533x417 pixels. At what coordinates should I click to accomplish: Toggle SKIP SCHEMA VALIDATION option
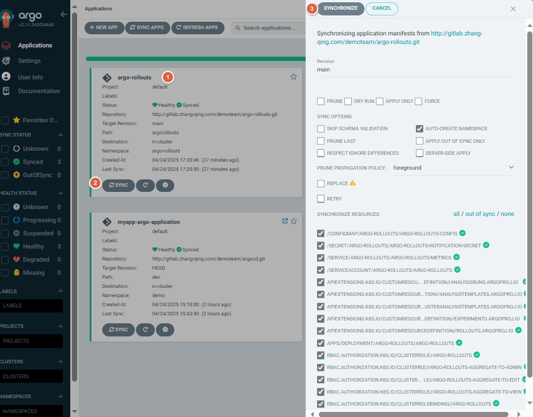(320, 129)
